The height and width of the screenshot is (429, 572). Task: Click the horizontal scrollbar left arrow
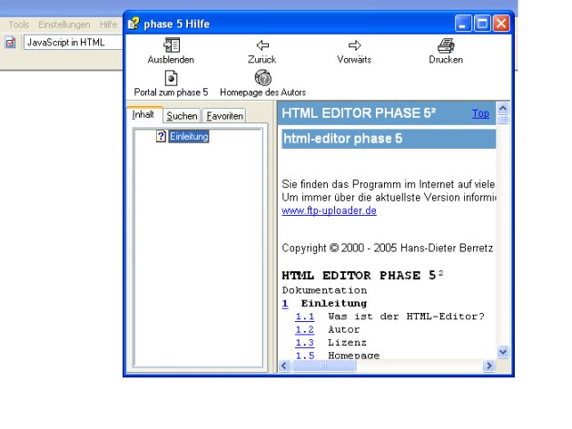pos(284,366)
